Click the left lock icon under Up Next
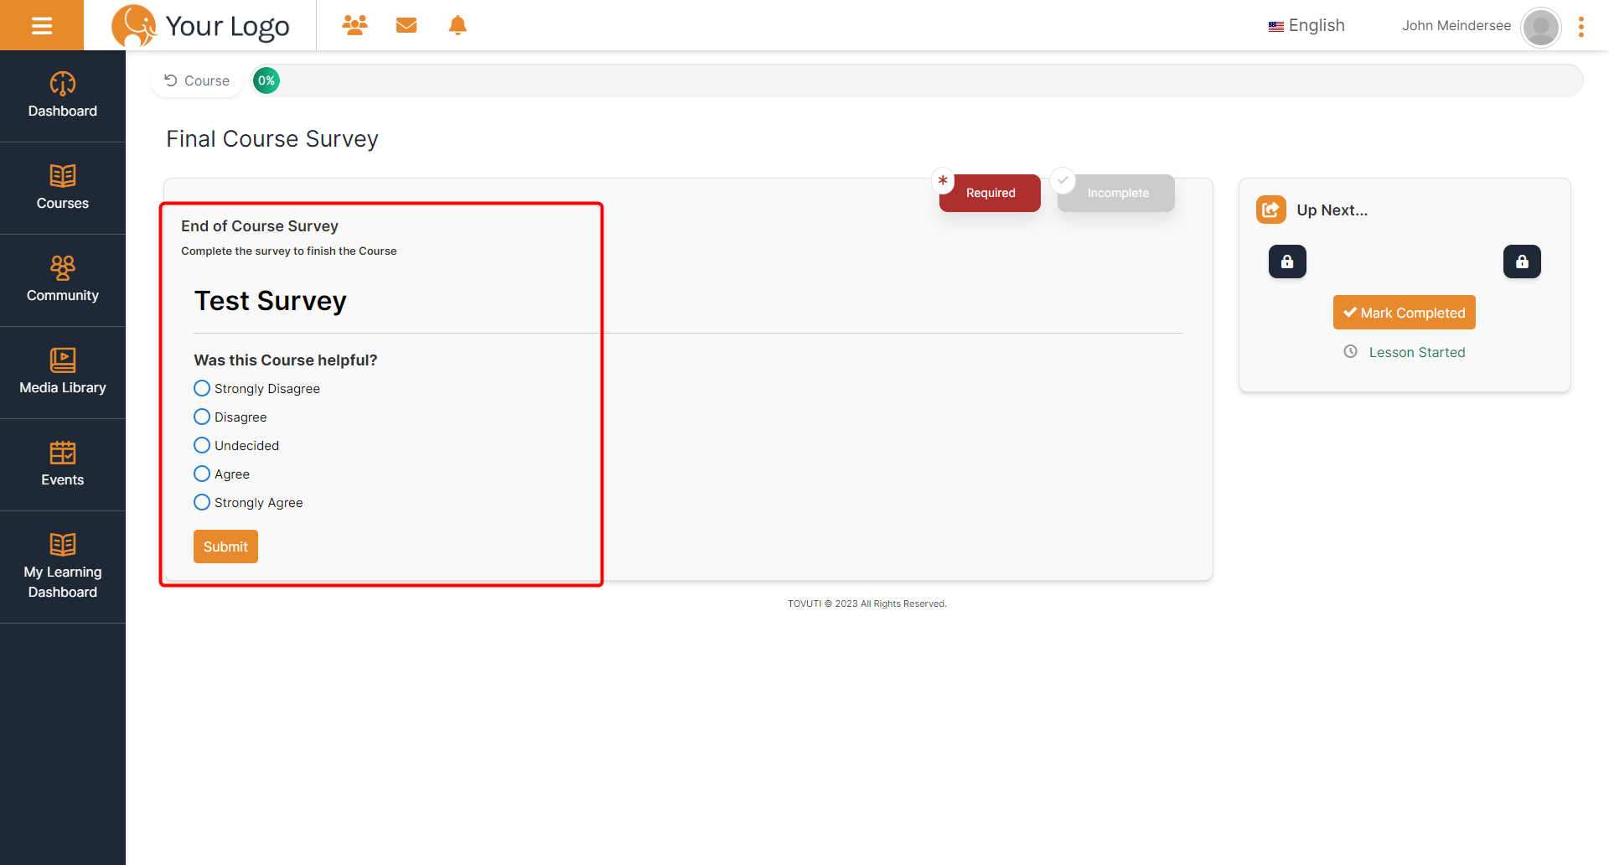This screenshot has height=865, width=1609. click(1287, 262)
